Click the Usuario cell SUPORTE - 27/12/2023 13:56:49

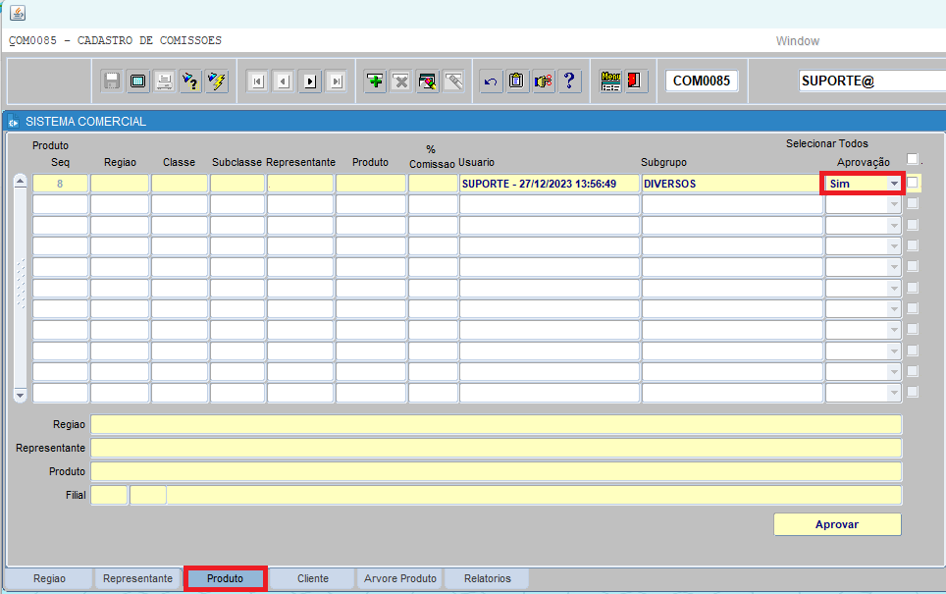(549, 184)
